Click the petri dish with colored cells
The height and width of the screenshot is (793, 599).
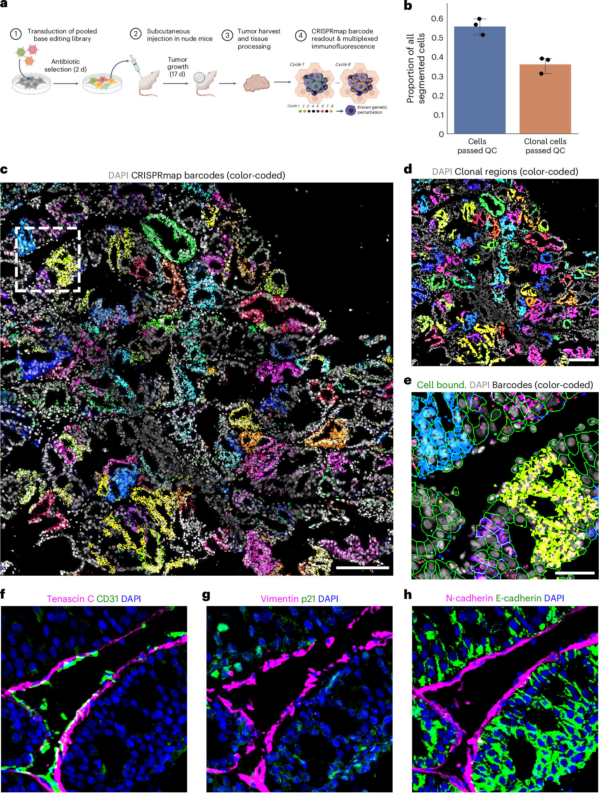tap(102, 84)
